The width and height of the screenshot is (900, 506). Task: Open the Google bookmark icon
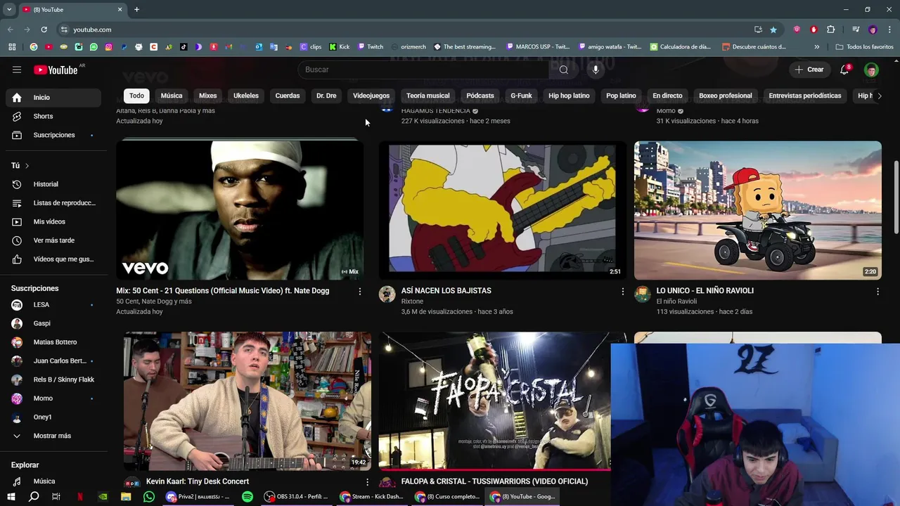point(33,47)
